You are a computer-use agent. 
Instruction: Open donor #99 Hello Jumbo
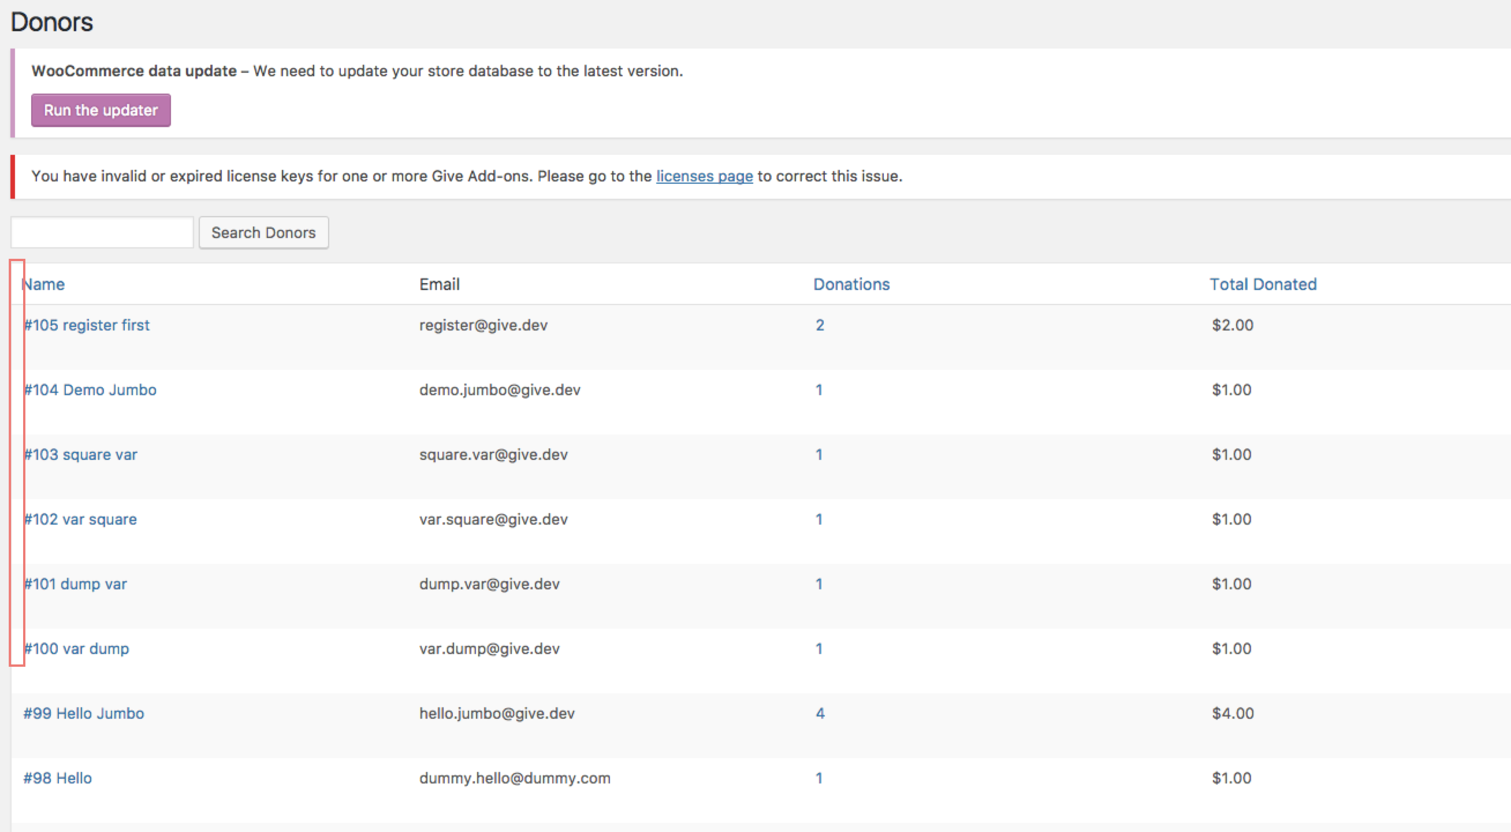point(83,713)
